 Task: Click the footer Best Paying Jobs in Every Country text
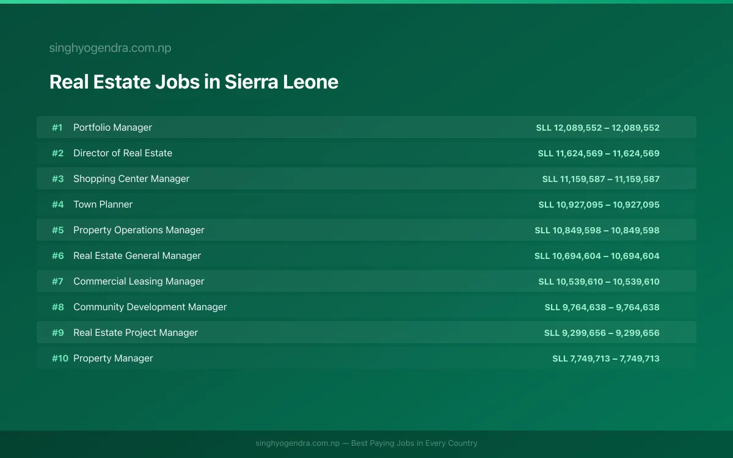[414, 443]
